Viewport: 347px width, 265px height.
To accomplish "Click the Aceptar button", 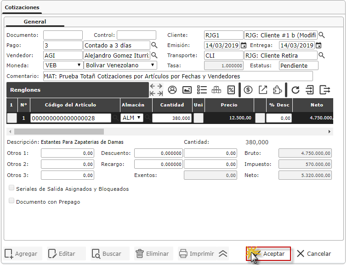I will point(269,253).
